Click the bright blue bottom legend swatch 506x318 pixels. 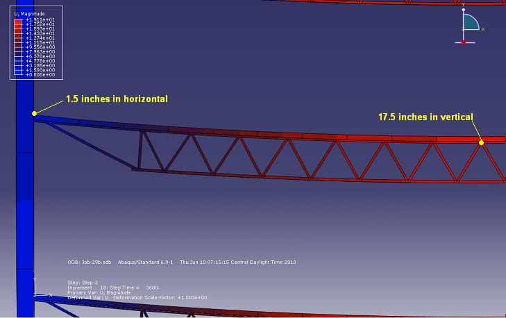[18, 72]
